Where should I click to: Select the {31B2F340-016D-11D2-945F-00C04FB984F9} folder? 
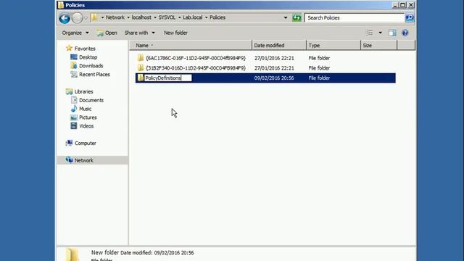[196, 68]
